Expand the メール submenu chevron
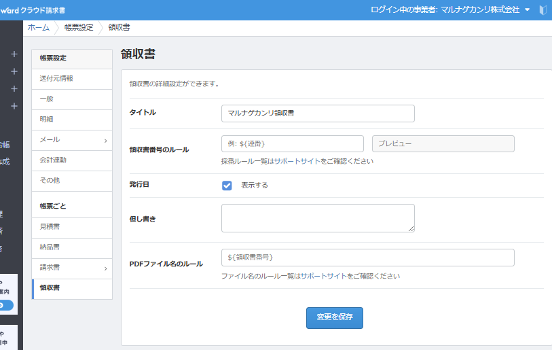Screen dimensions: 552x350 105,140
